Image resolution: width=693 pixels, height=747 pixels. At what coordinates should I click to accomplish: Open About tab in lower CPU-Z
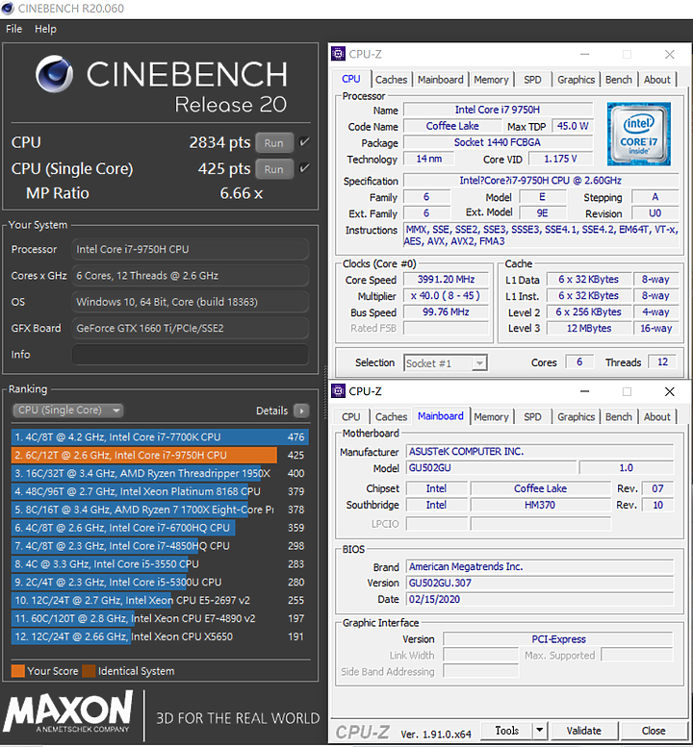pos(656,417)
